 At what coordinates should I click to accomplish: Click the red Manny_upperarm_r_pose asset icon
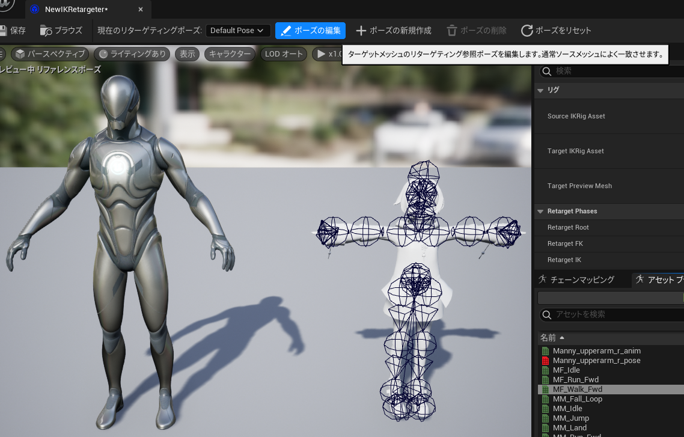click(546, 361)
